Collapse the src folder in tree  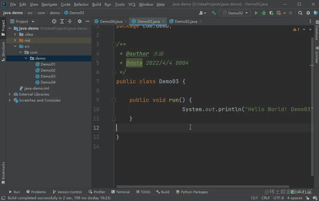coord(15,46)
